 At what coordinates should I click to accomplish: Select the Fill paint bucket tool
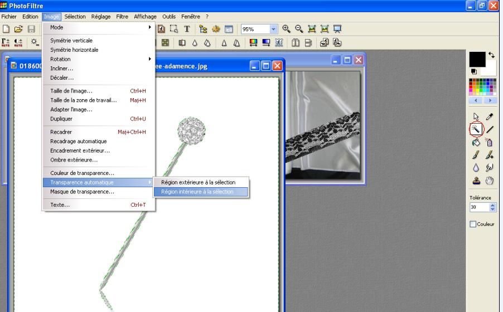coord(476,142)
